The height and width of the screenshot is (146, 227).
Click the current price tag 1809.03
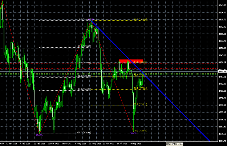222,71
